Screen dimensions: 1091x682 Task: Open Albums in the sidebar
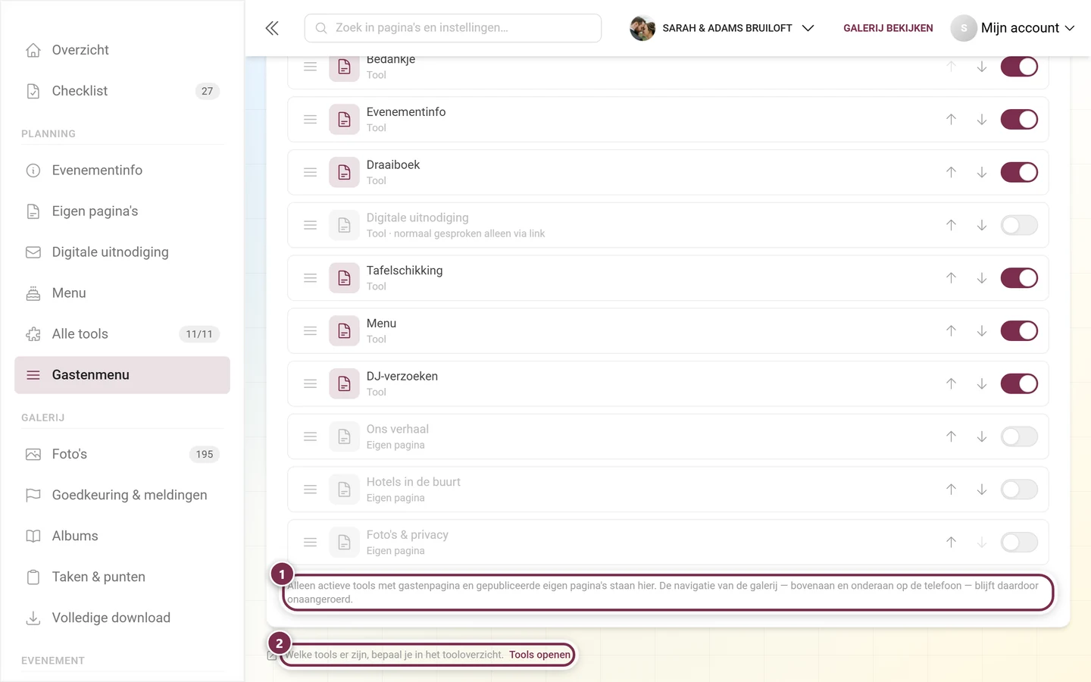122,537
